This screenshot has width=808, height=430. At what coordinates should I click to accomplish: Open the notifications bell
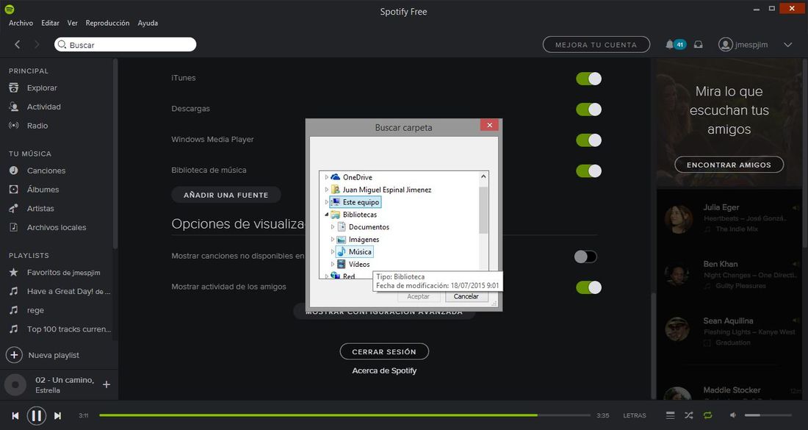coord(669,44)
